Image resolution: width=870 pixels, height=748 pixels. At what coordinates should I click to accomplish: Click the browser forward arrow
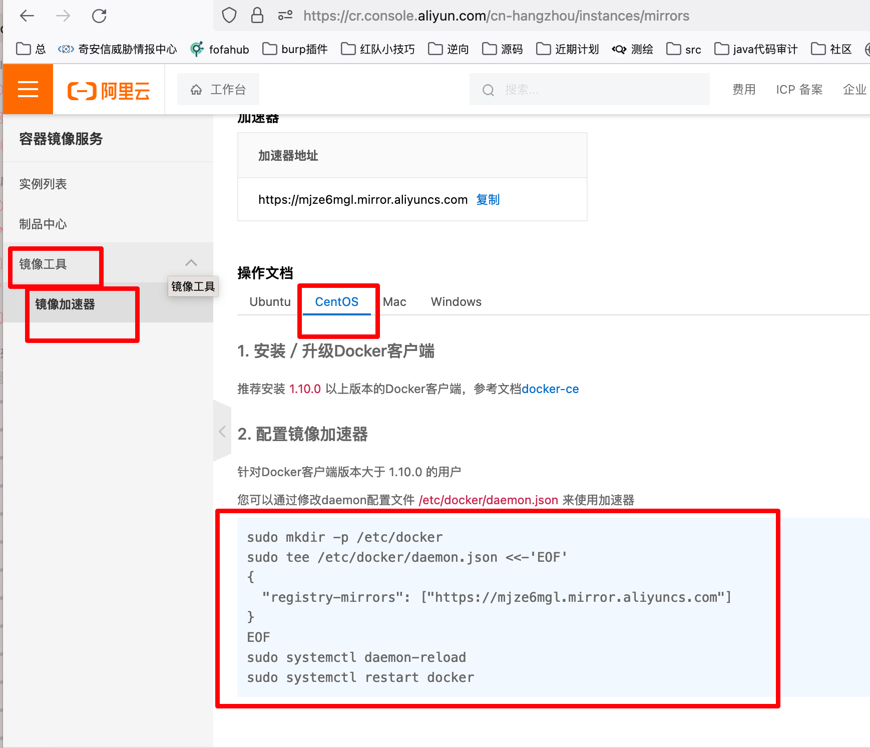[63, 16]
